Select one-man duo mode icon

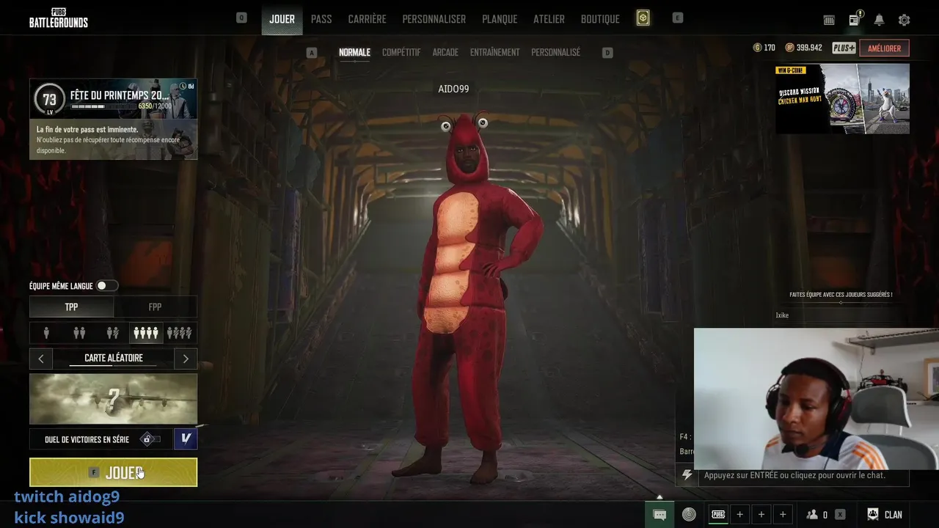[112, 333]
